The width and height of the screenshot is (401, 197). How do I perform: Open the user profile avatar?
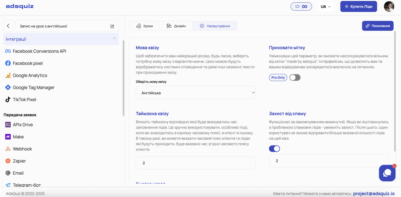[389, 6]
